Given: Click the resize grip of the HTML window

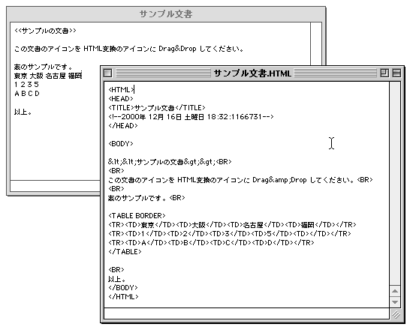Looking at the screenshot, I should [395, 314].
